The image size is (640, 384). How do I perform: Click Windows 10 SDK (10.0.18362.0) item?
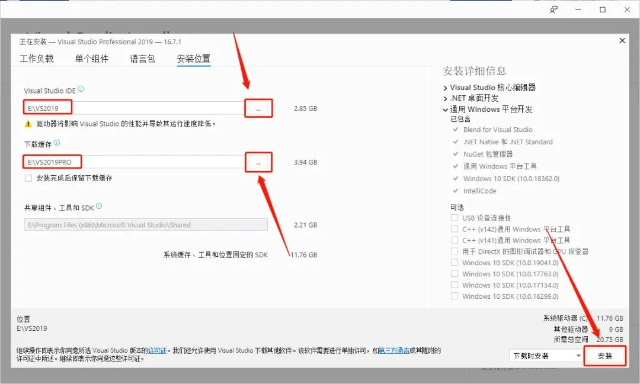(511, 179)
